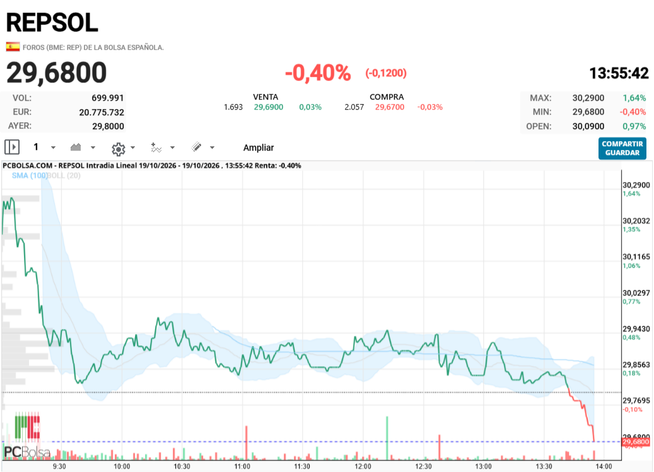Click the 14:00 time axis label
Screen dimensions: 654x472
point(604,466)
